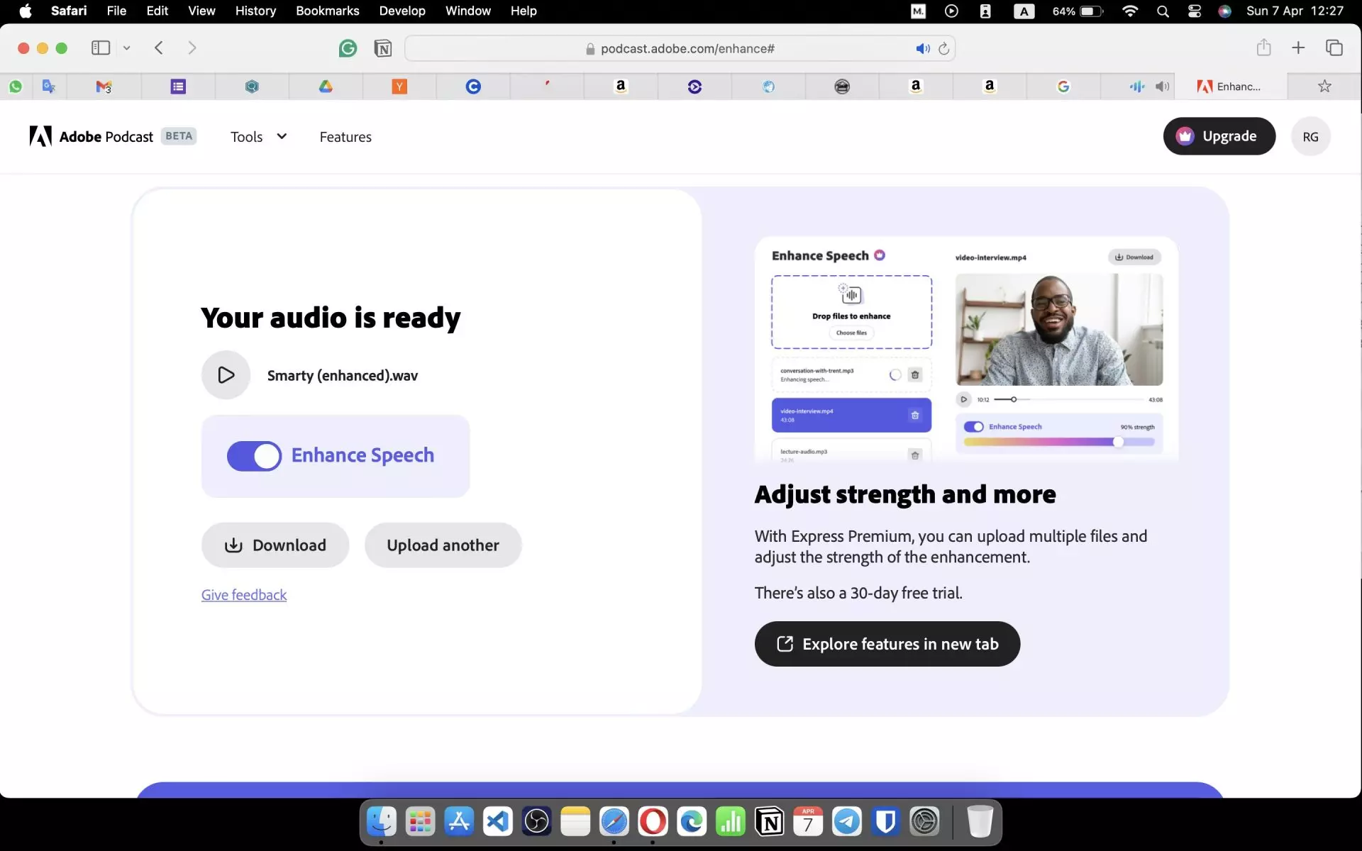The height and width of the screenshot is (851, 1362).
Task: Open Wi-Fi status in menu bar
Action: pos(1130,11)
